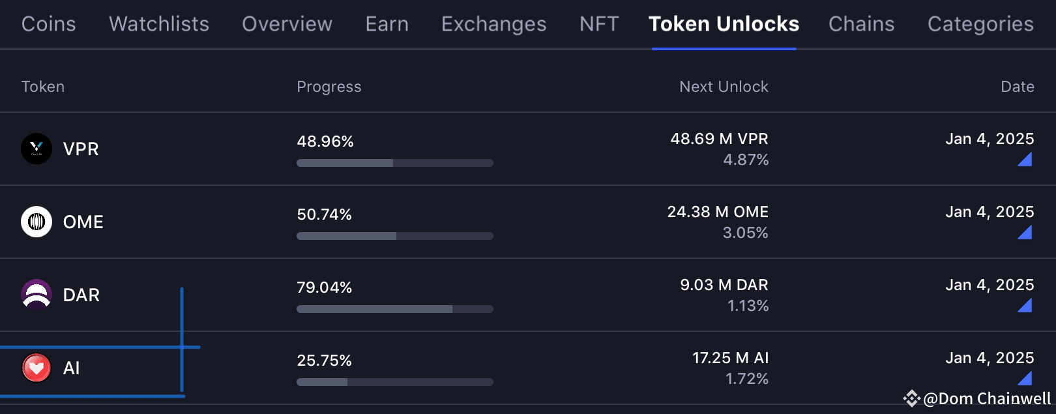The image size is (1056, 414).
Task: Open the Watchlists tab
Action: tap(159, 24)
